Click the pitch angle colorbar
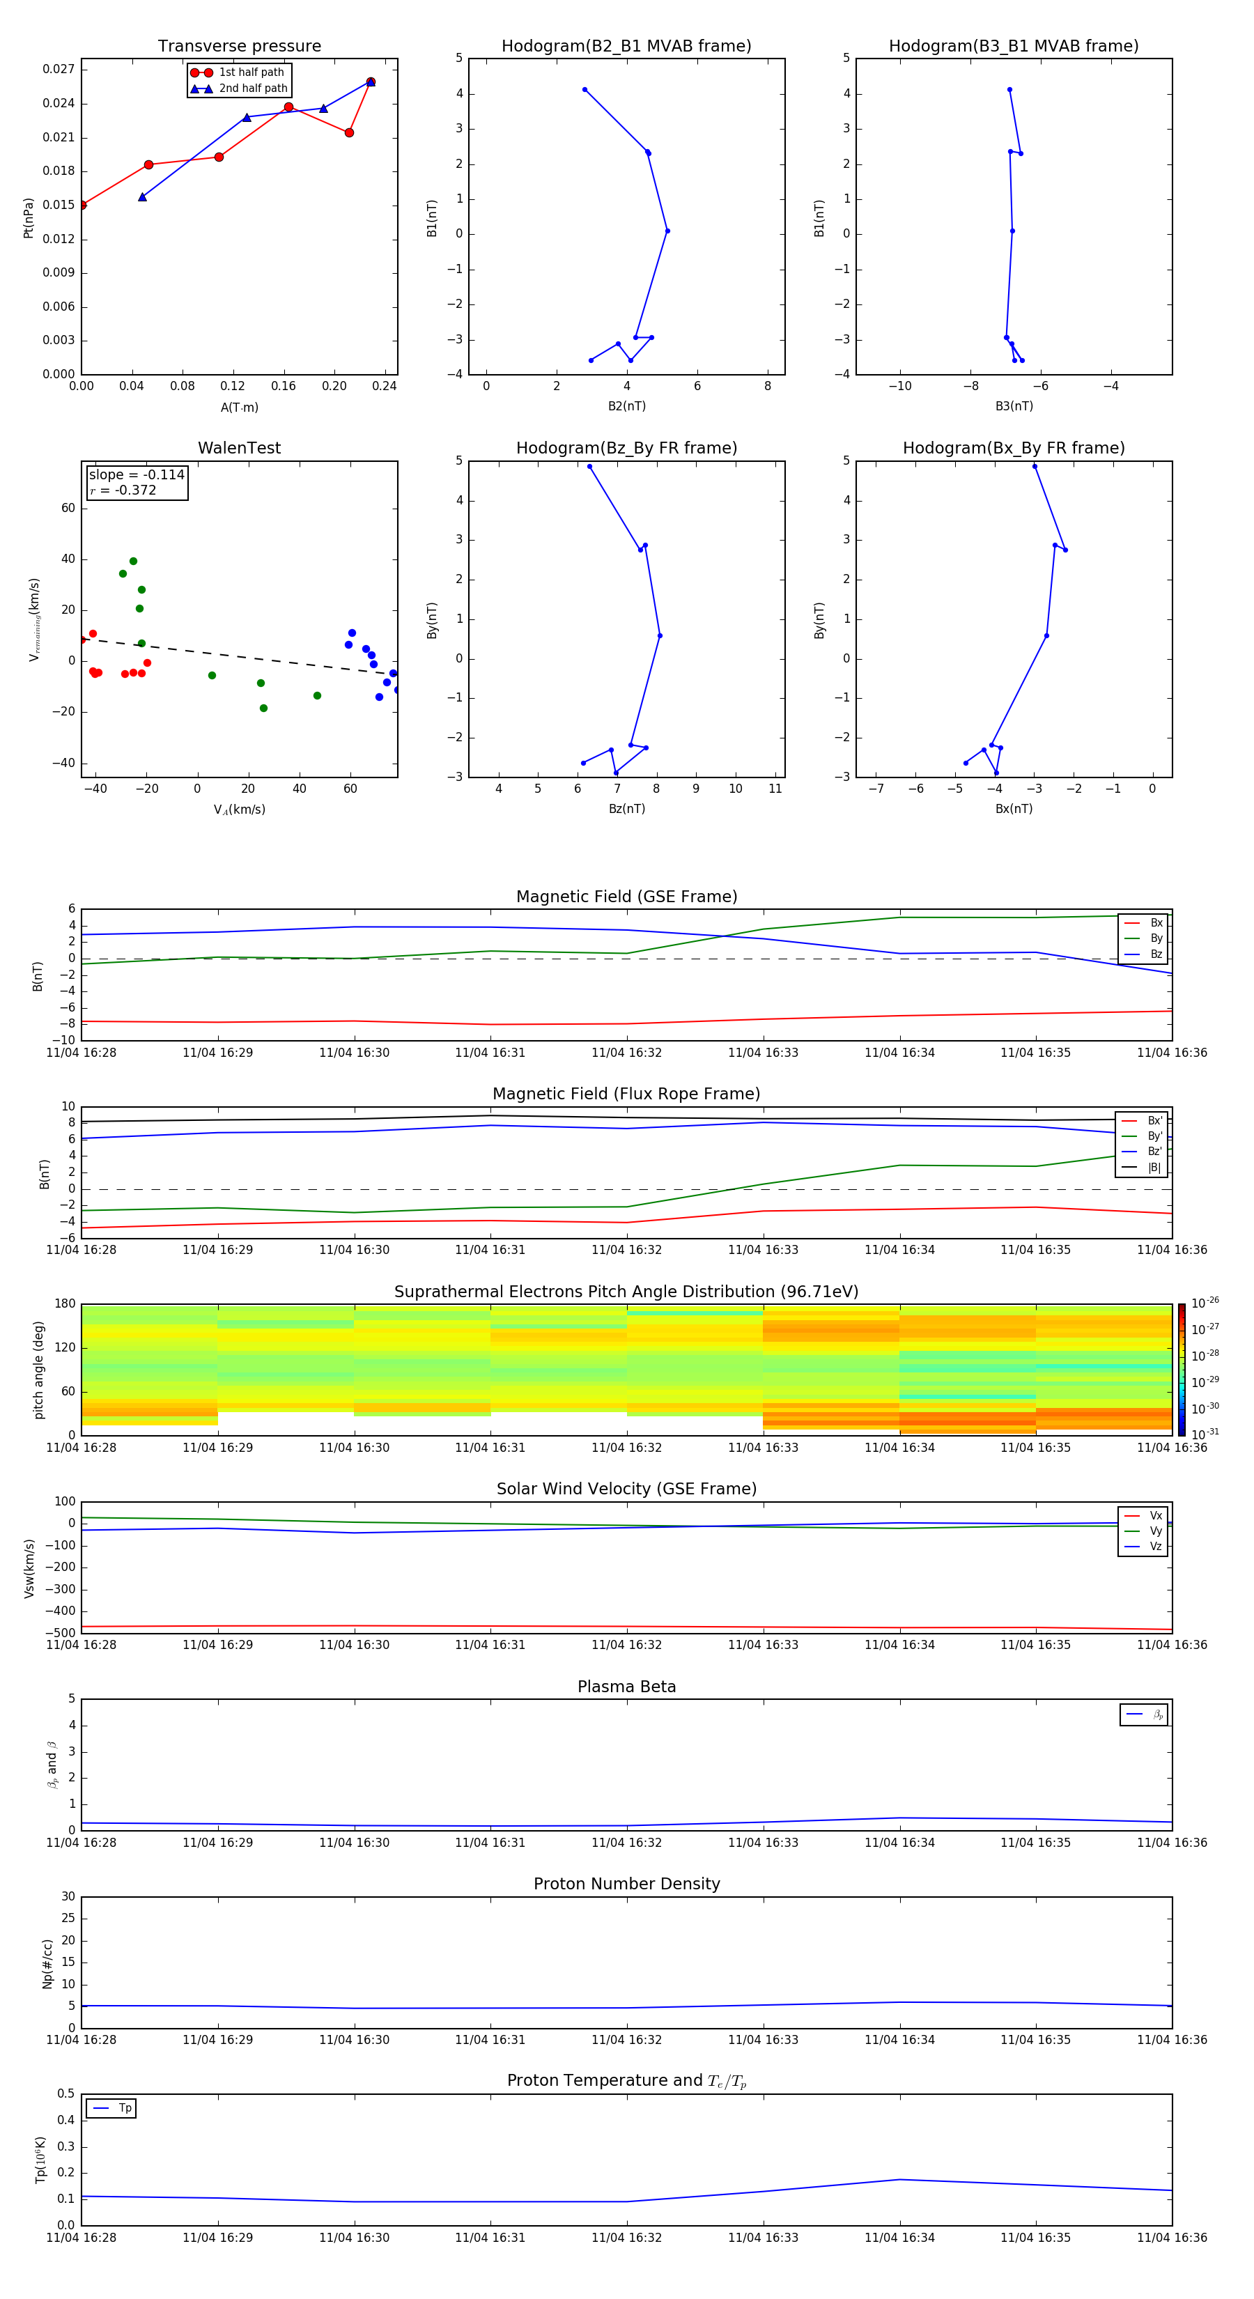 [1182, 1369]
